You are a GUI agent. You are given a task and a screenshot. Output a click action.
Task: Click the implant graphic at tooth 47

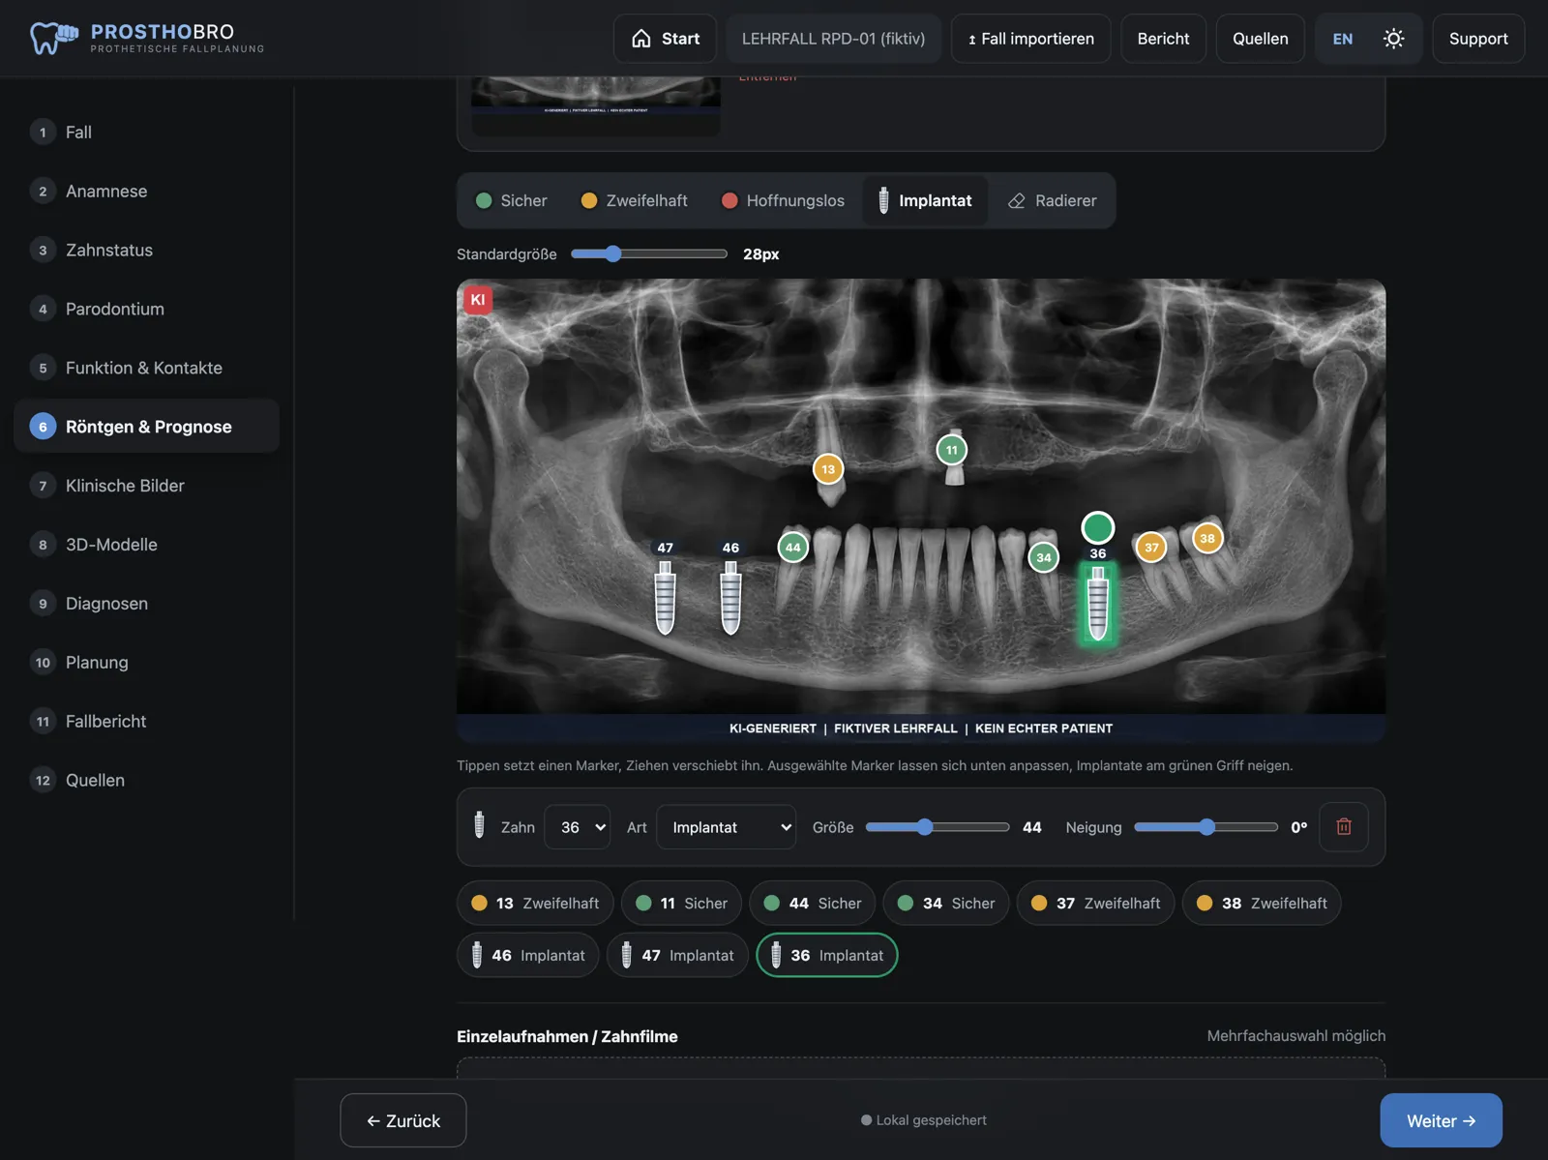tap(665, 598)
